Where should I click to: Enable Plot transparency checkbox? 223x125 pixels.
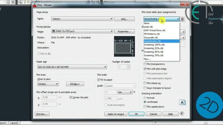[145, 64]
